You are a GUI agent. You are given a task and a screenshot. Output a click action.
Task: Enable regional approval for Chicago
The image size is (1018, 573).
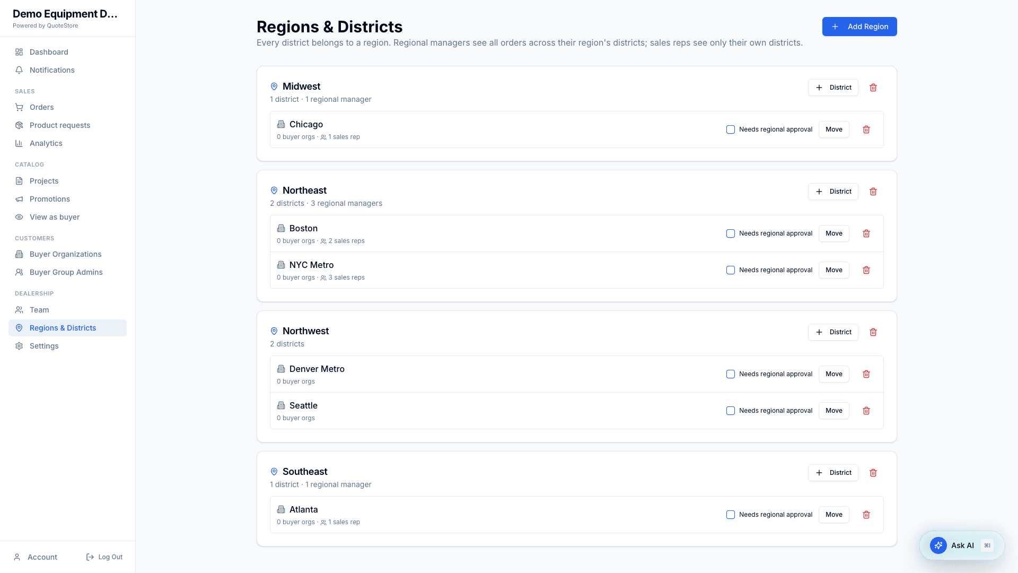pos(731,129)
